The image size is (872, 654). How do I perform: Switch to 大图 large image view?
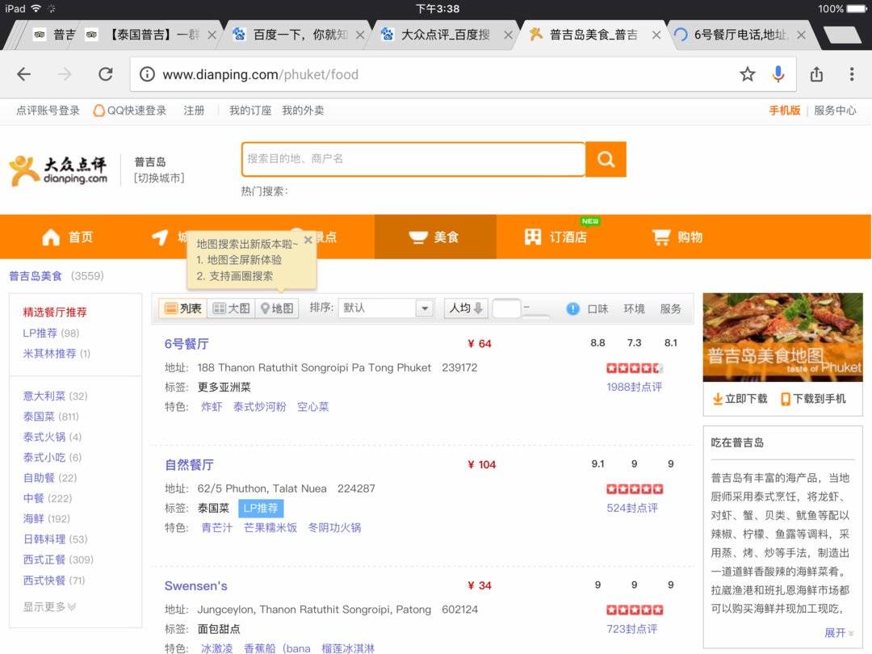click(x=232, y=308)
